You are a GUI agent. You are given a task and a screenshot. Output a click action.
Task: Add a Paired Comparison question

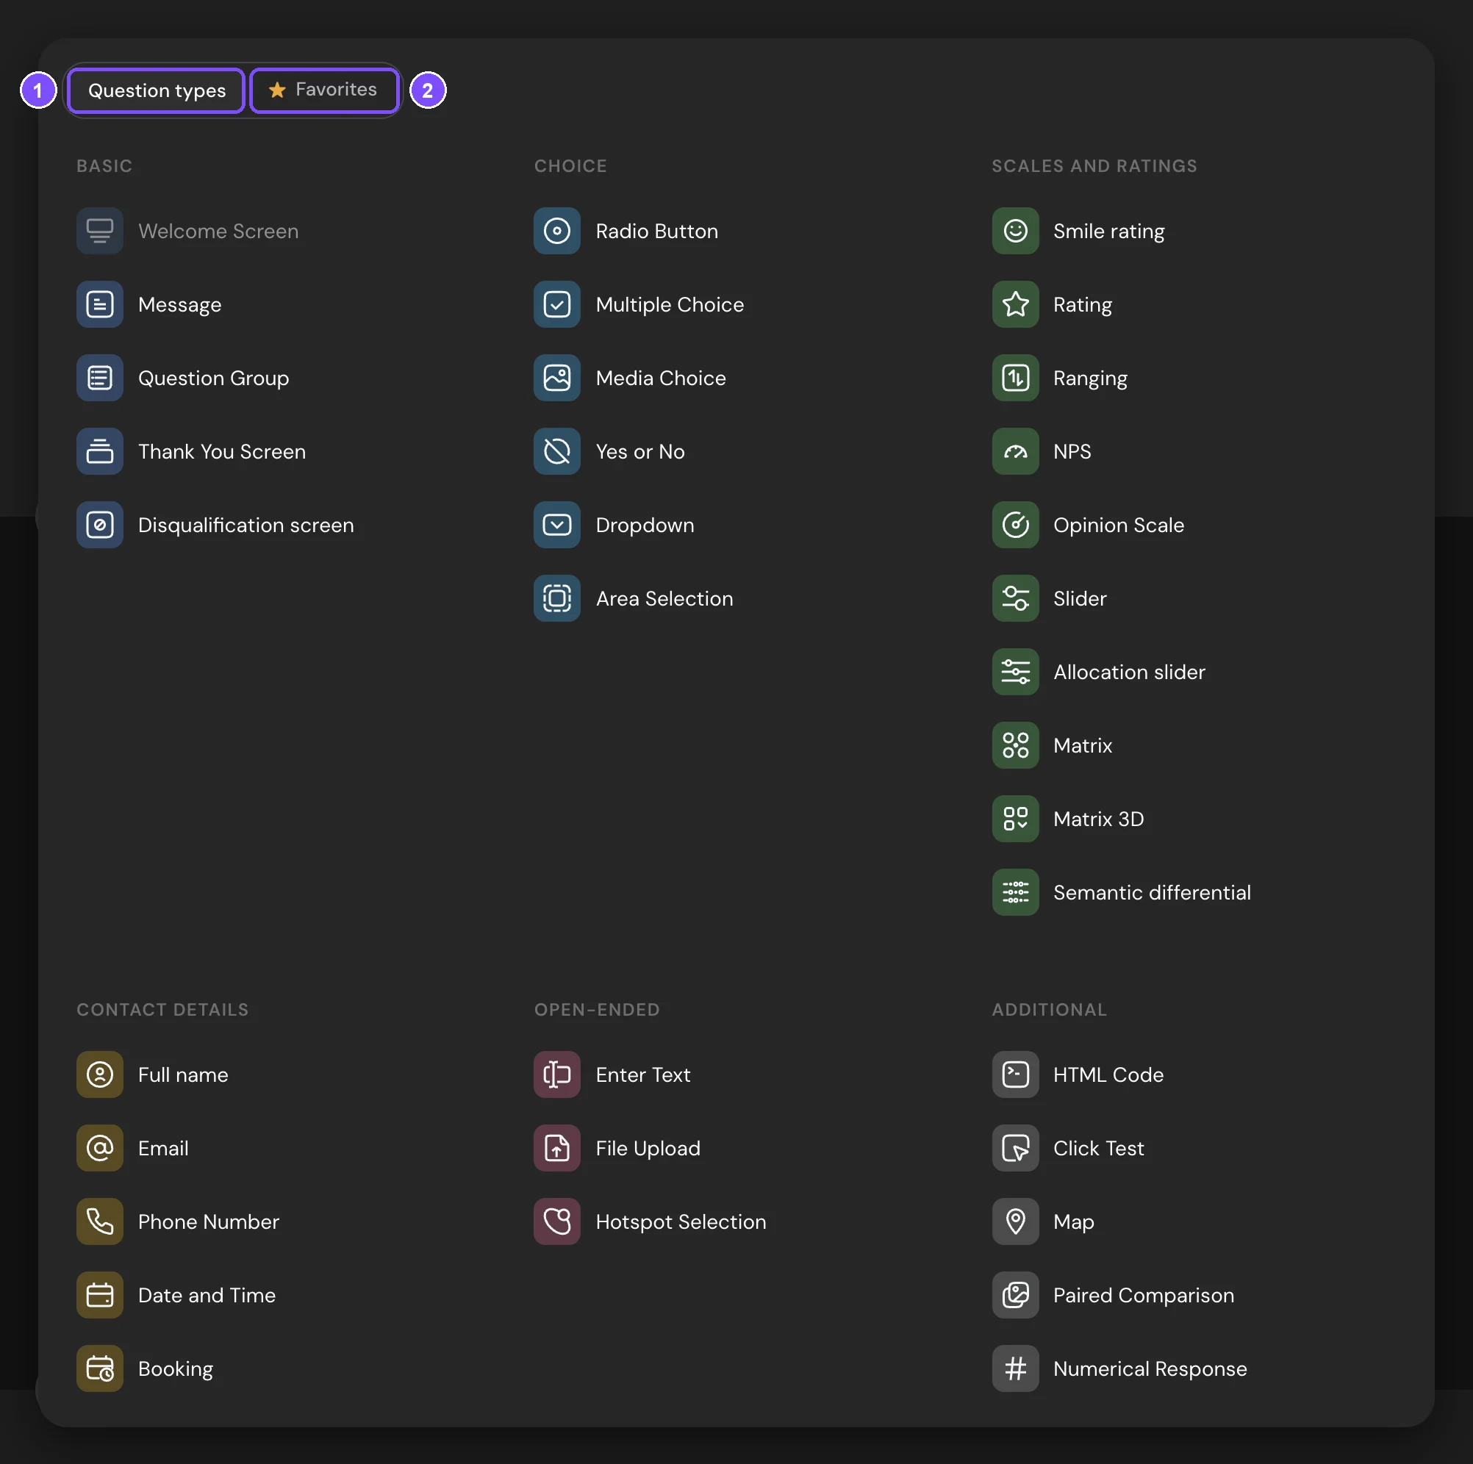(x=1113, y=1295)
